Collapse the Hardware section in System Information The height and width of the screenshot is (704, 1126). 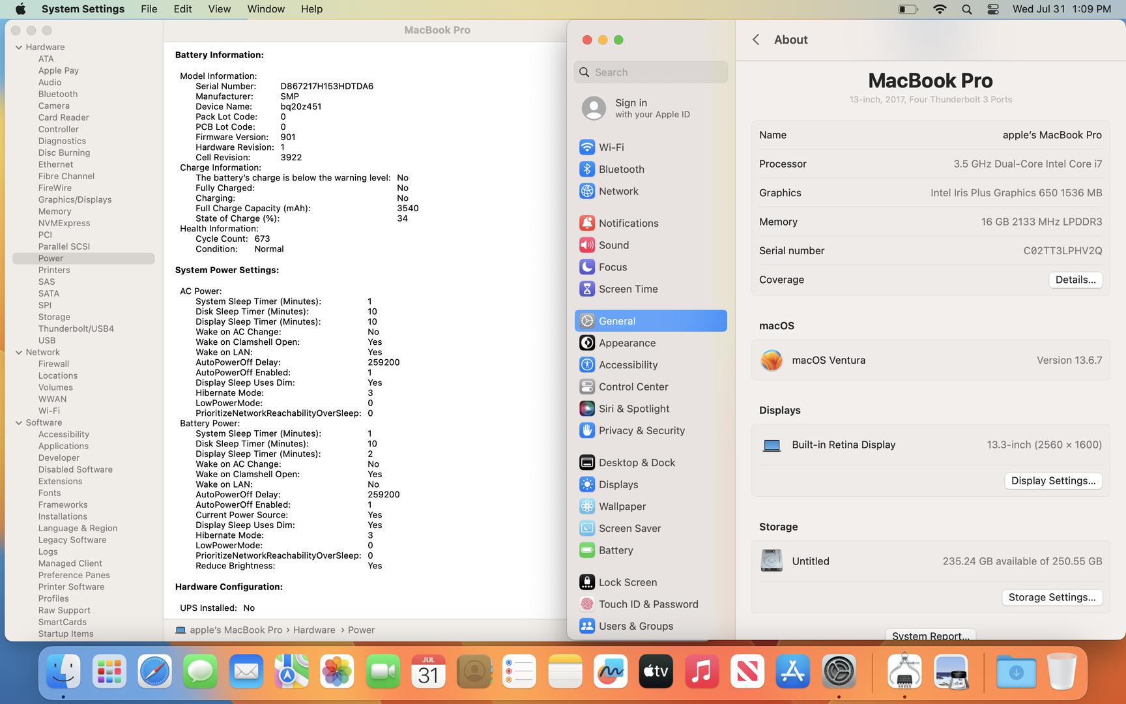click(x=19, y=47)
